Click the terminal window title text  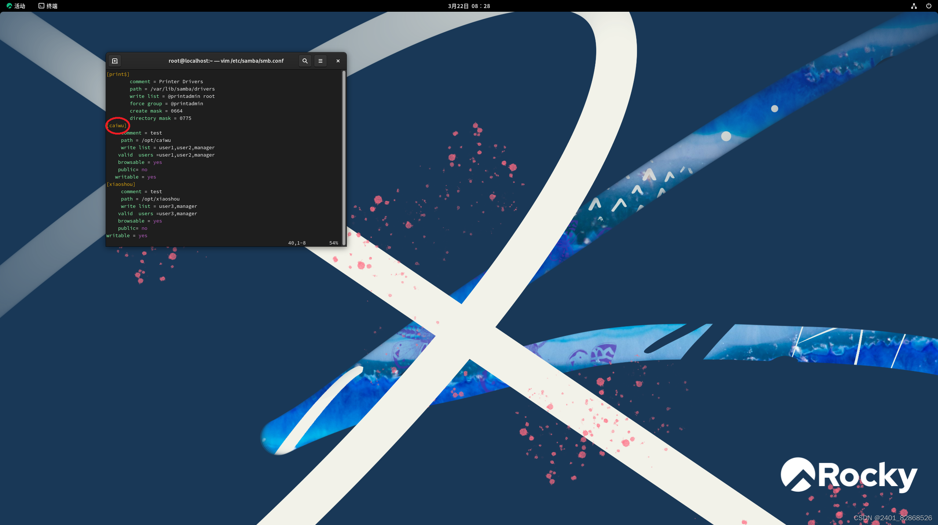pyautogui.click(x=226, y=61)
